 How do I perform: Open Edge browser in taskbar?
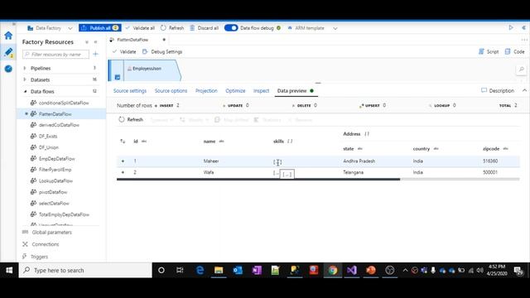pyautogui.click(x=200, y=271)
